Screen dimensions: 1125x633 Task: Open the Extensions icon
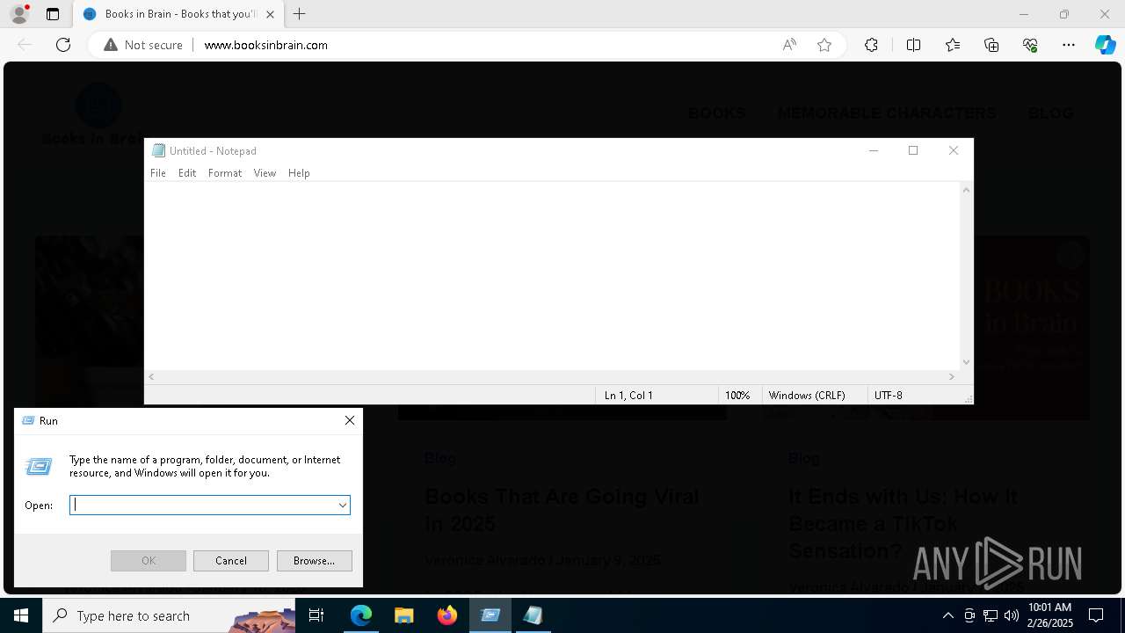[871, 45]
